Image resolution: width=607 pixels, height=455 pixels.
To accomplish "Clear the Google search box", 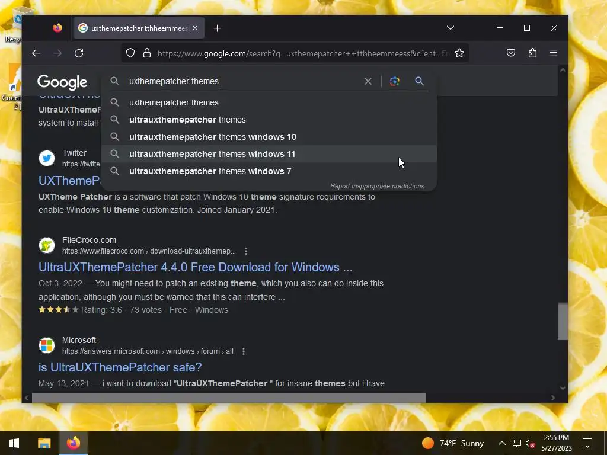I will pos(368,81).
